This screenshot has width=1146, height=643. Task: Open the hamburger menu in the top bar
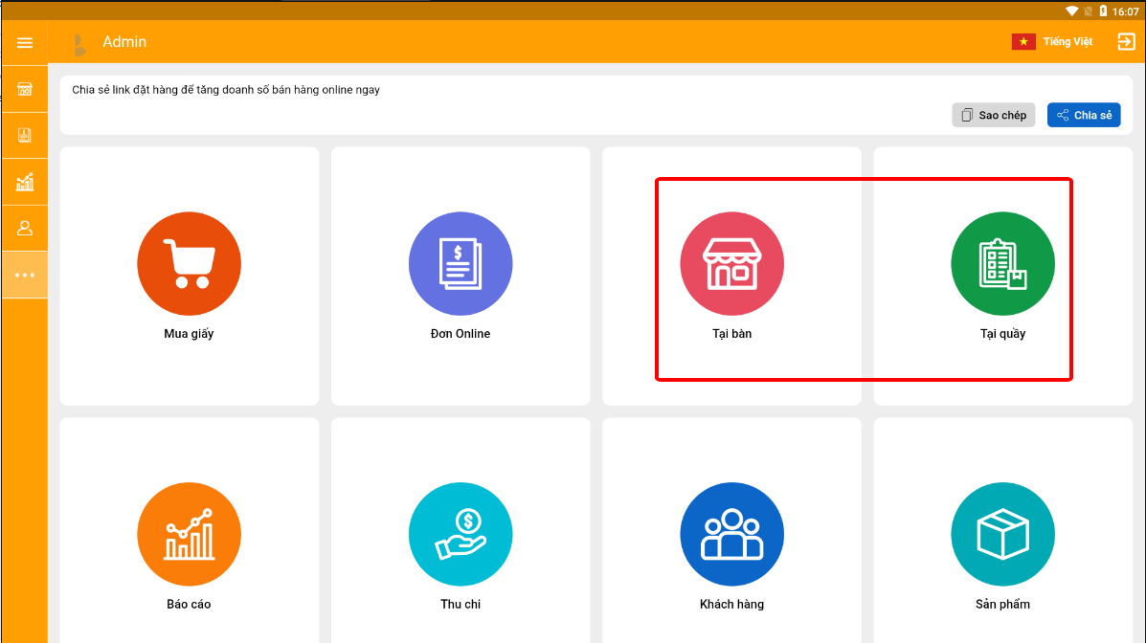point(25,42)
